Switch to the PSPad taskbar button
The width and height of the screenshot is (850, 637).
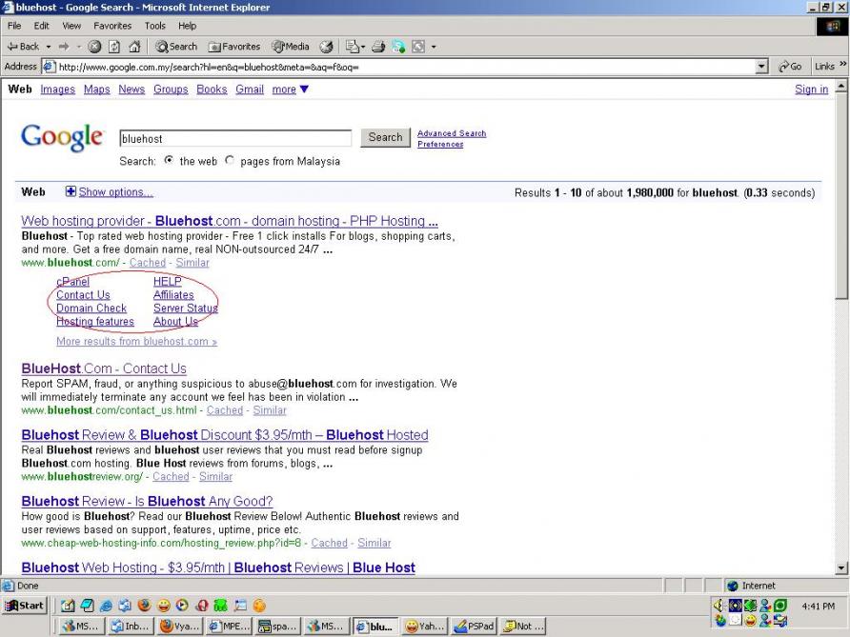coord(474,627)
